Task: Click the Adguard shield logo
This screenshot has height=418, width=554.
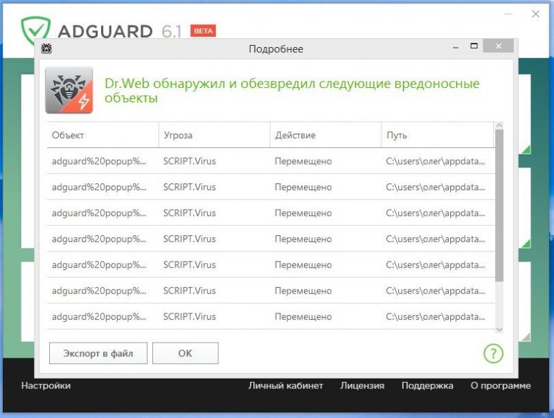Action: (x=35, y=28)
